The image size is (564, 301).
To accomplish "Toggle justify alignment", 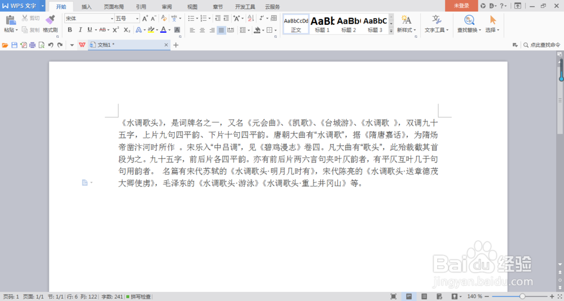I will pyautogui.click(x=221, y=30).
